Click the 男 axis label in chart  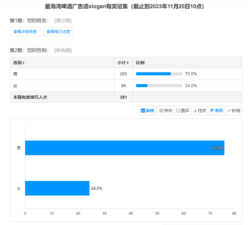(19, 148)
